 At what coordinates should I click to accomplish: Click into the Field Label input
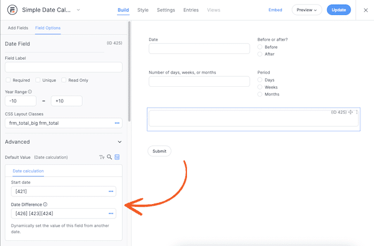pos(63,67)
